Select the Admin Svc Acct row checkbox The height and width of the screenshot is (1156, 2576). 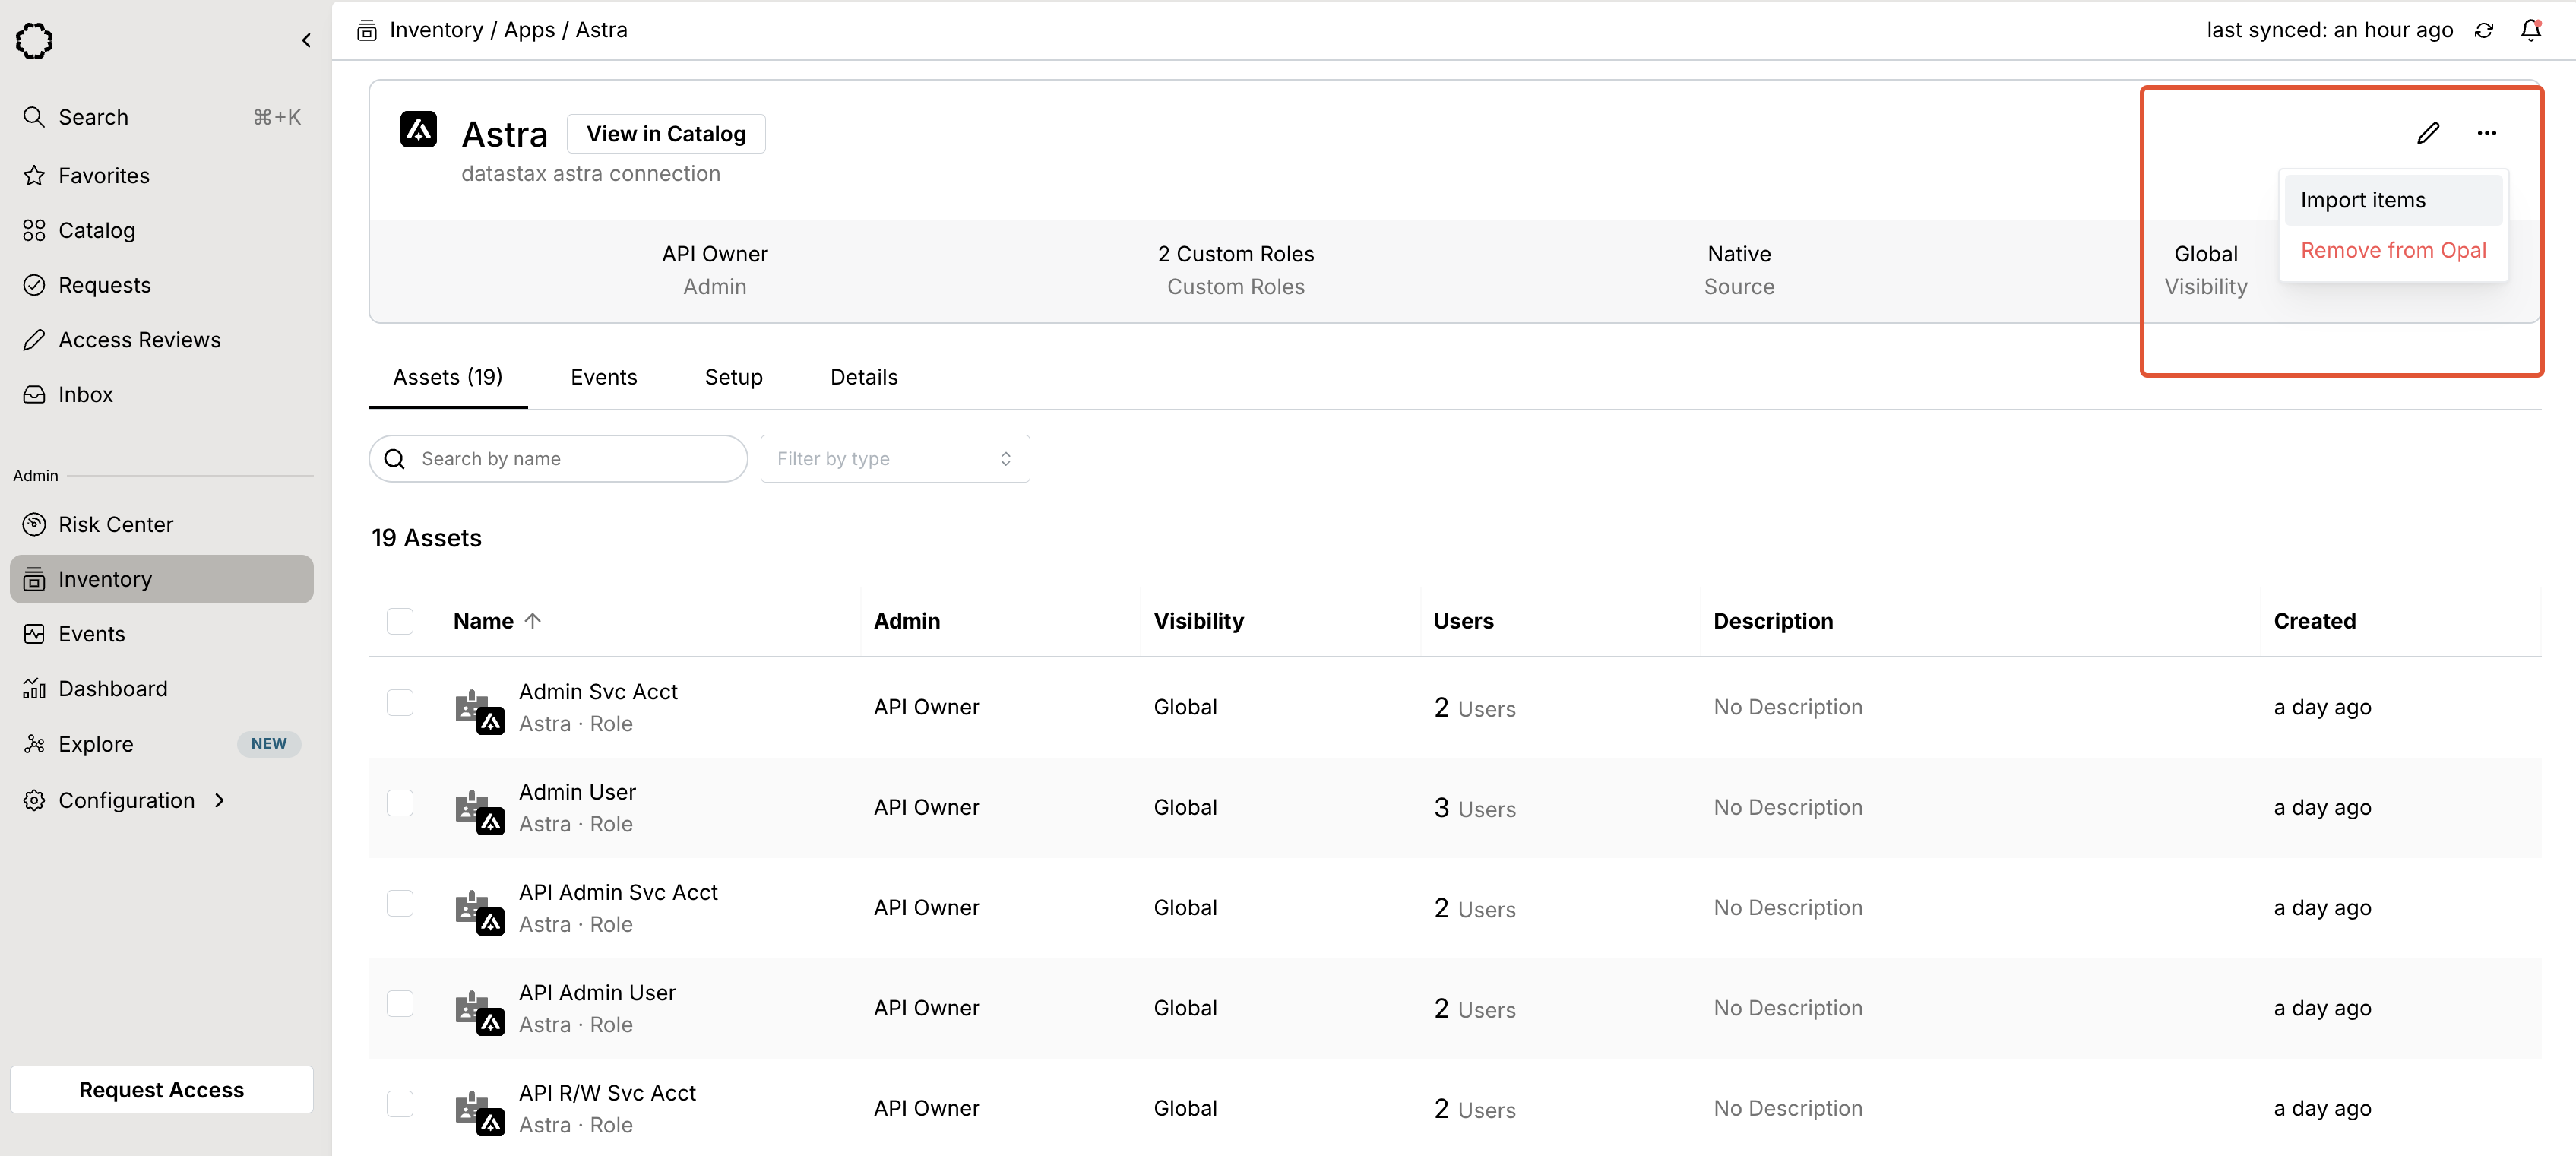[x=400, y=702]
